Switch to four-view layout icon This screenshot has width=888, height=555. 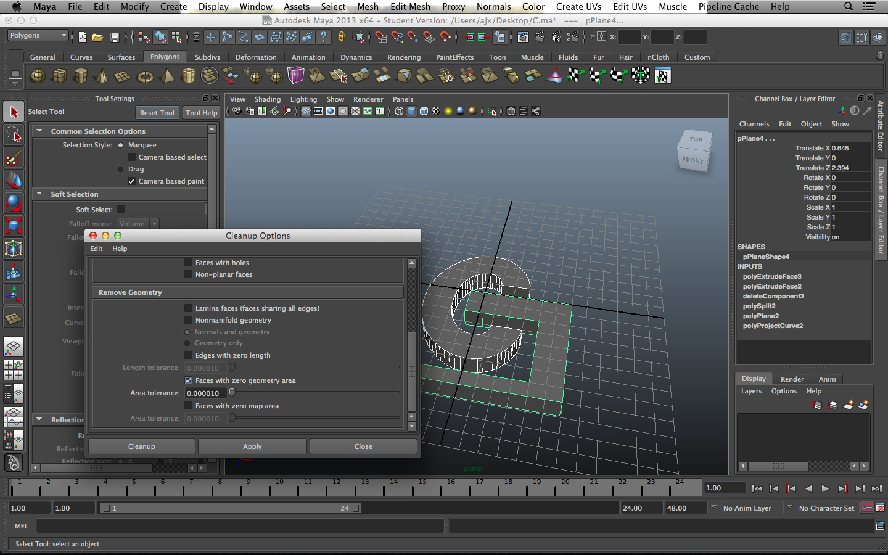coord(14,369)
